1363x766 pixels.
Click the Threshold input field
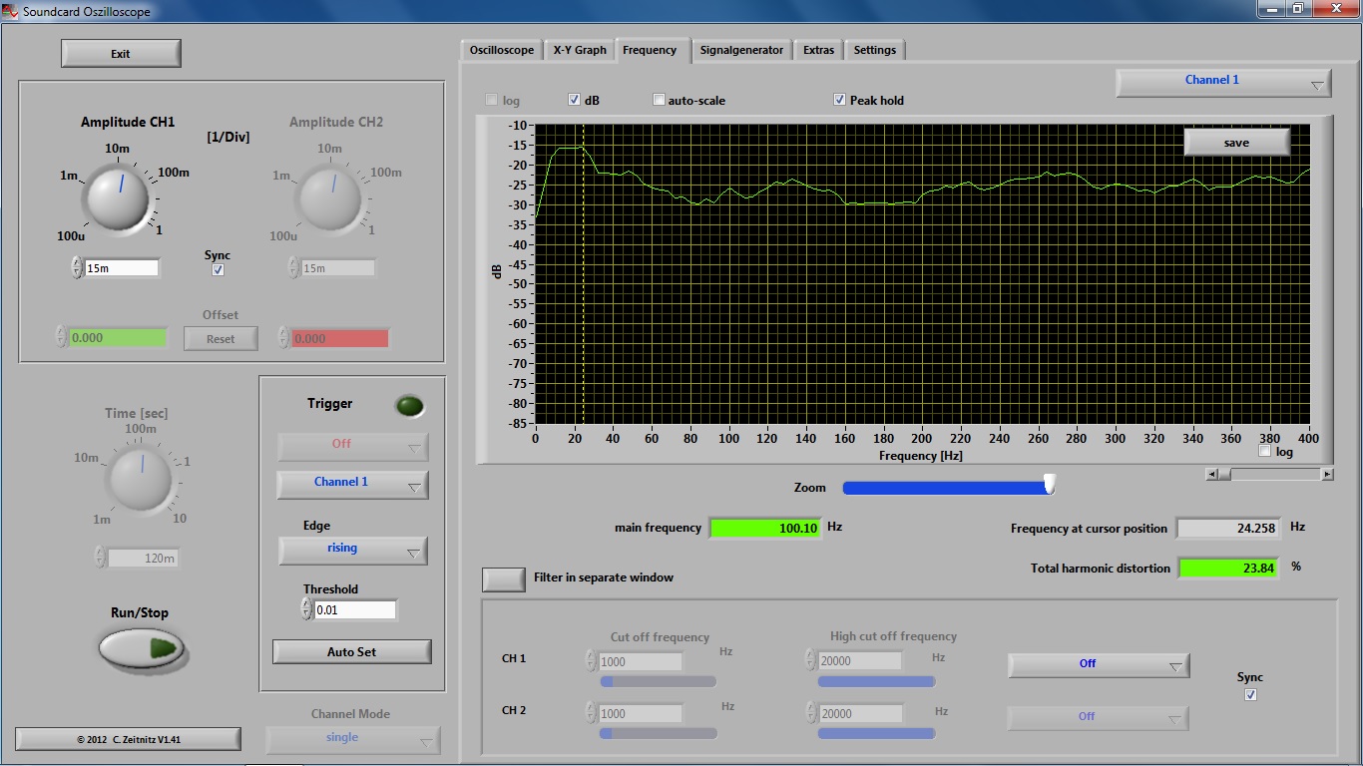pos(355,609)
